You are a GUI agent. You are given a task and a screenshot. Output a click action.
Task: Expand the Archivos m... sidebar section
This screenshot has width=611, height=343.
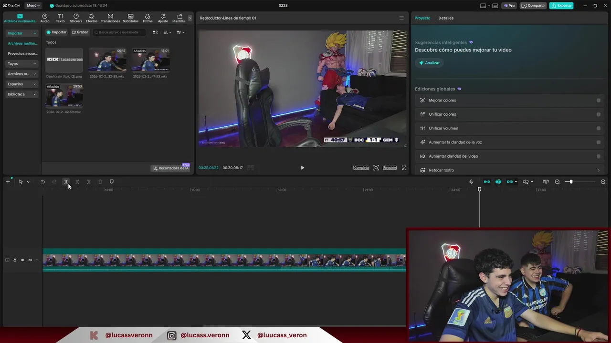[21, 74]
